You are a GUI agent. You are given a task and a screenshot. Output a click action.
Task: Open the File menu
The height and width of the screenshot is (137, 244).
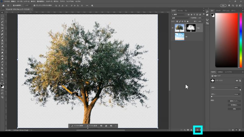coord(7,2)
